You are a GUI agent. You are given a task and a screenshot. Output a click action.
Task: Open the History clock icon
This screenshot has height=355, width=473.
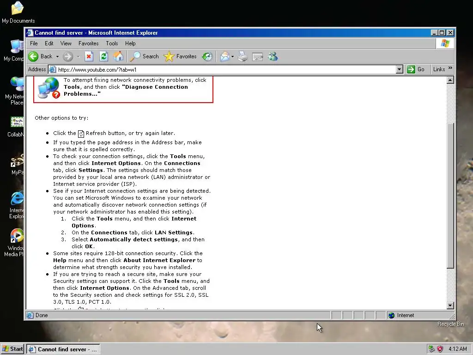[207, 56]
